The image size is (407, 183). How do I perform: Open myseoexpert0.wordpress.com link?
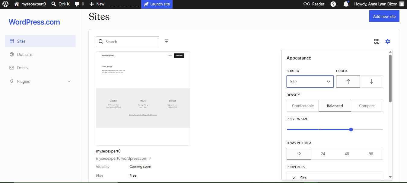123,158
